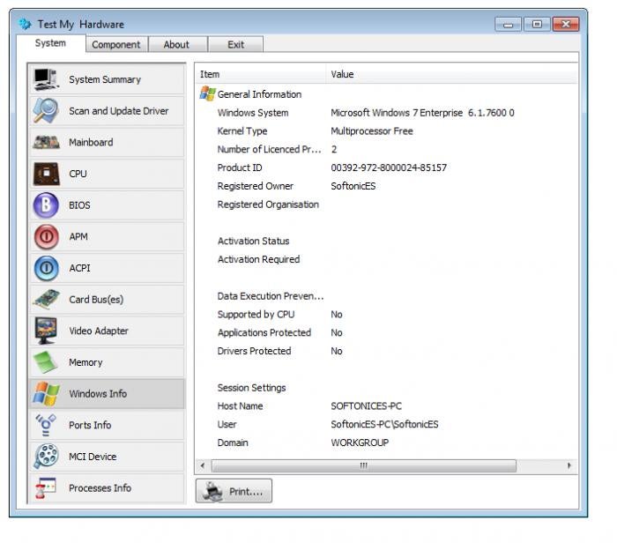The image size is (617, 543).
Task: Click the product ID value 00392-972-8000024-85157
Action: pyautogui.click(x=389, y=167)
